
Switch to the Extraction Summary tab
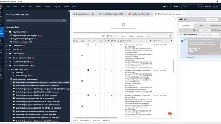point(85,14)
